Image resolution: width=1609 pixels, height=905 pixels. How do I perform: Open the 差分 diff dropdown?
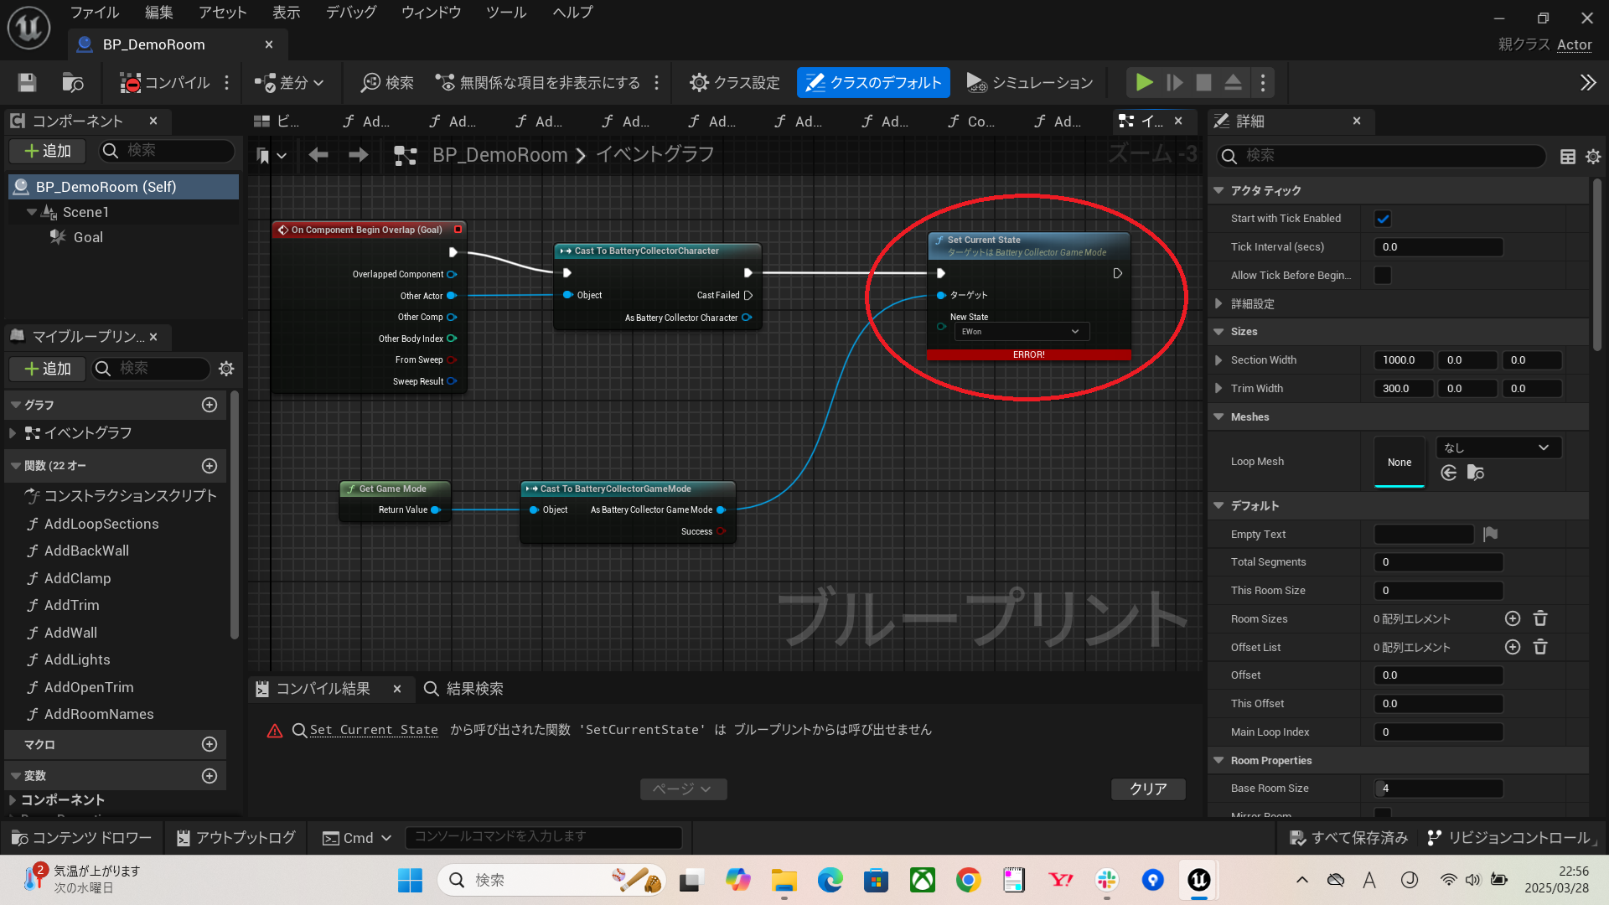click(x=289, y=82)
